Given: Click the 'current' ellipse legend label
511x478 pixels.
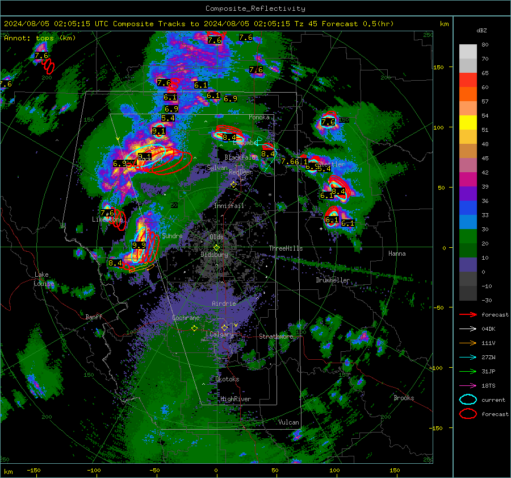Looking at the screenshot, I should (493, 400).
